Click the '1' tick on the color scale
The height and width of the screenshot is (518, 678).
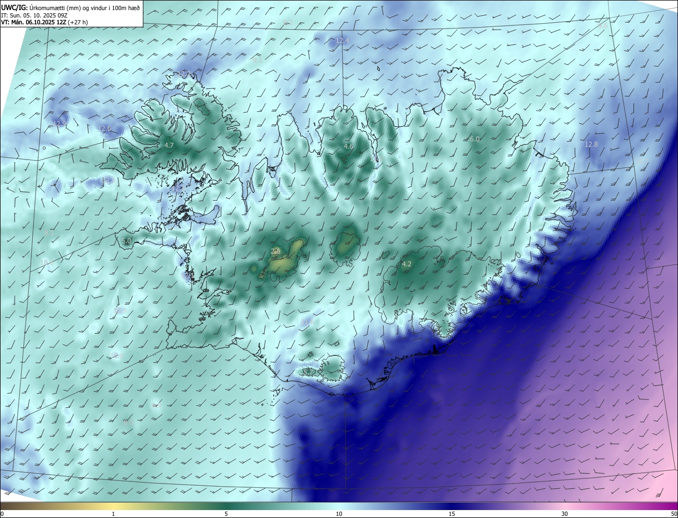click(113, 514)
